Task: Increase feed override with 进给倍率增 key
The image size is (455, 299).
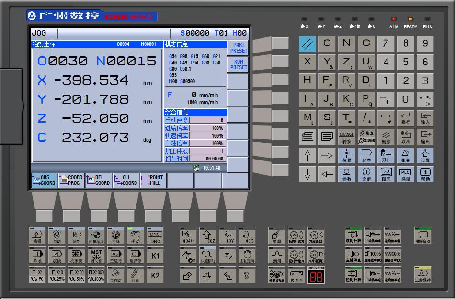Action: pos(392,235)
